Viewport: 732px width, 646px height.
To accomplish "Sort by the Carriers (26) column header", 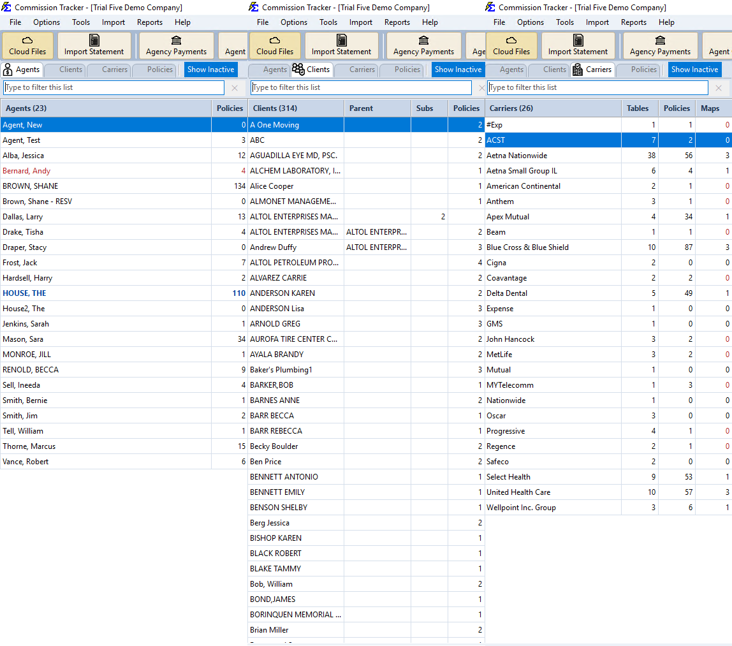I will [x=553, y=108].
